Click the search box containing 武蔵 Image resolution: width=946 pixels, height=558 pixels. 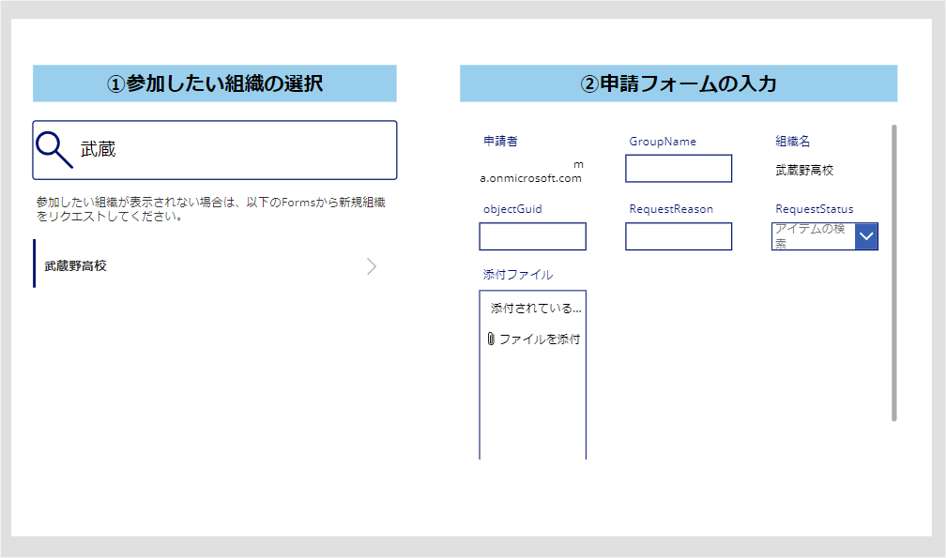215,150
